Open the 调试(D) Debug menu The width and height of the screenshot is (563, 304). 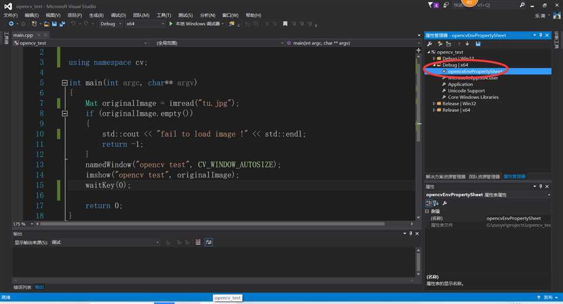click(118, 15)
